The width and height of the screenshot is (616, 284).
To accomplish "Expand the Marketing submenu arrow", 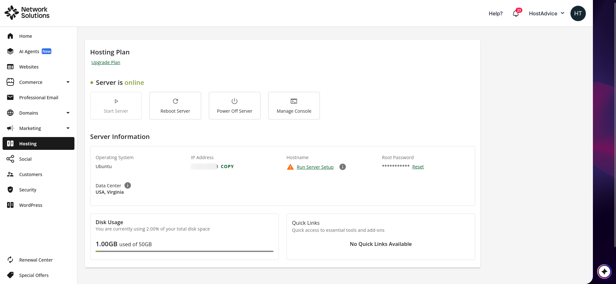I will (68, 128).
